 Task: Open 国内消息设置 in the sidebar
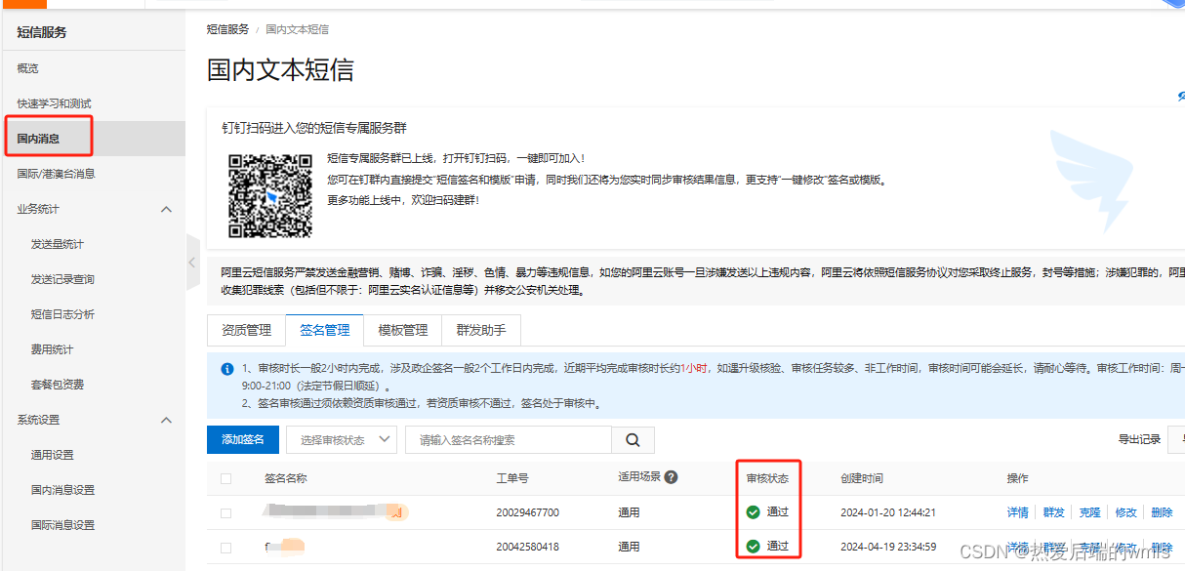tap(62, 490)
